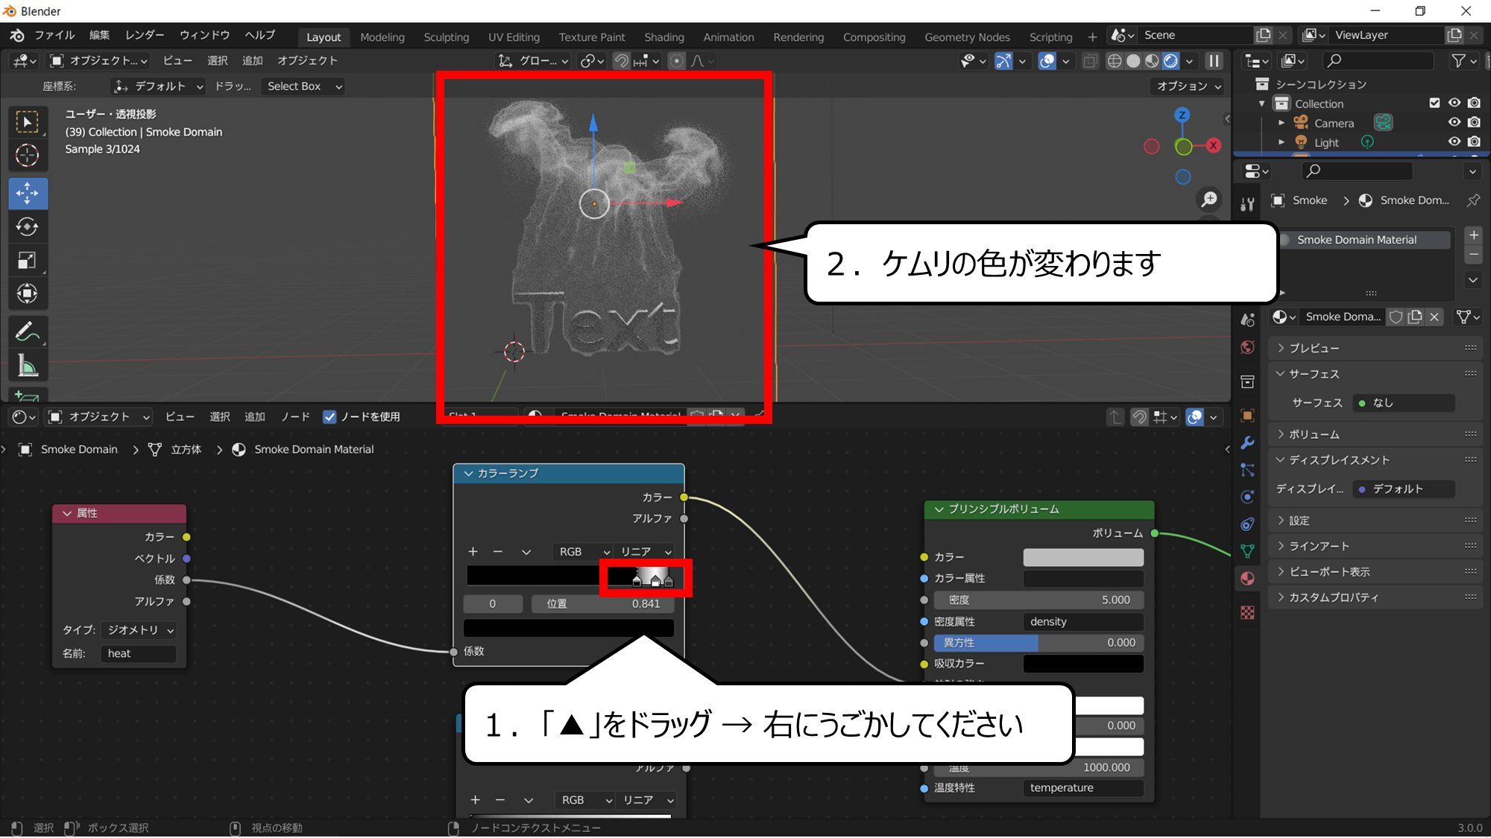The image size is (1491, 838).
Task: Remove the material slot with minus
Action: (1473, 255)
